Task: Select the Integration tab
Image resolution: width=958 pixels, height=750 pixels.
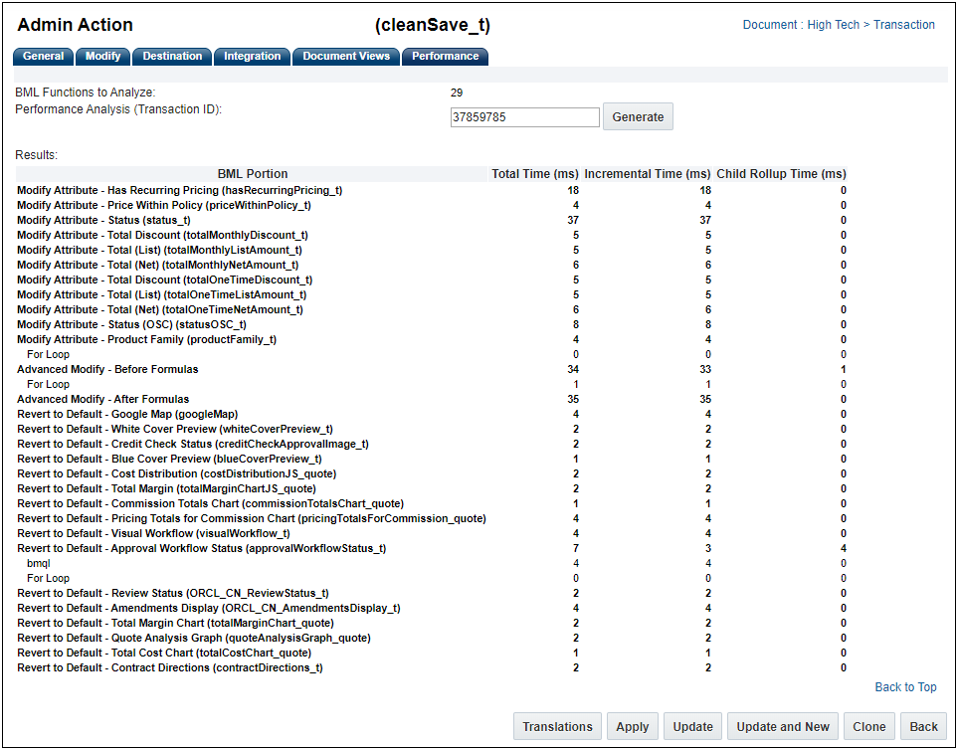Action: [252, 57]
